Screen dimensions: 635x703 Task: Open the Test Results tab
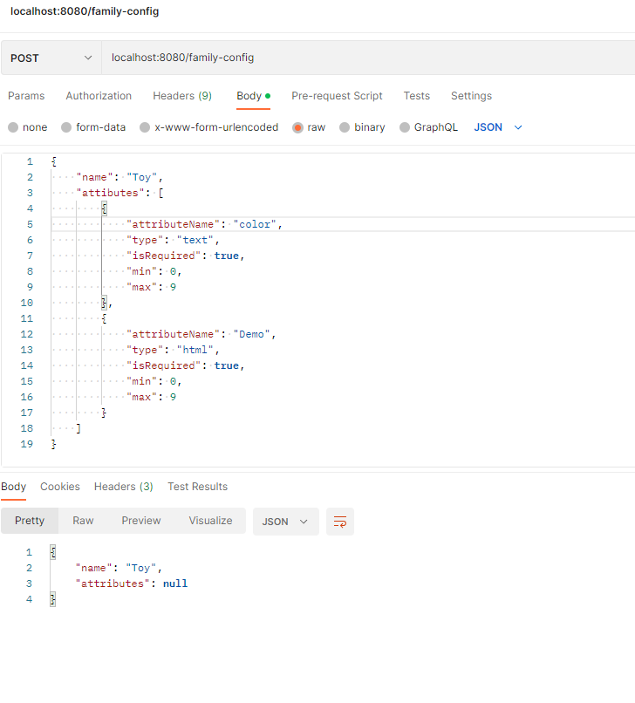point(198,487)
